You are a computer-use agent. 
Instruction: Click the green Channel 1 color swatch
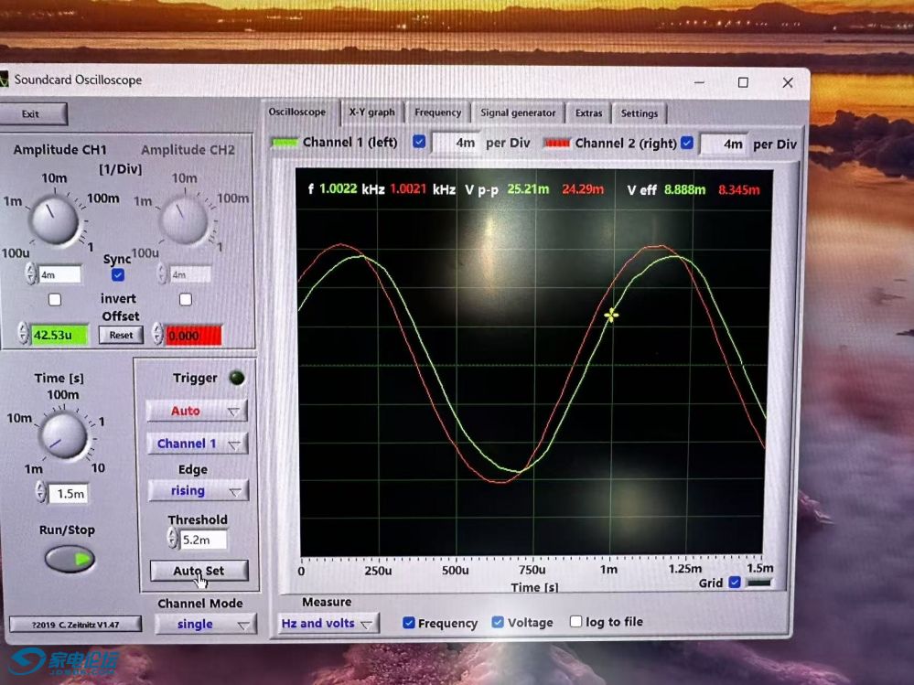click(x=285, y=142)
